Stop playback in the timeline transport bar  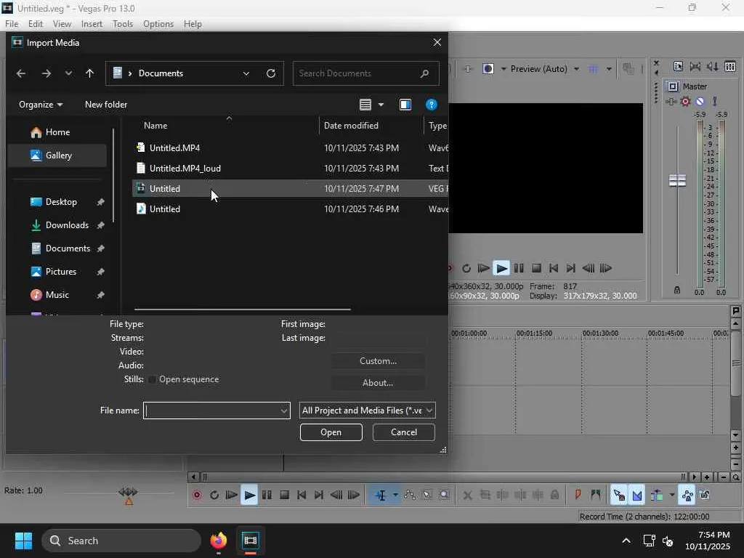[284, 496]
